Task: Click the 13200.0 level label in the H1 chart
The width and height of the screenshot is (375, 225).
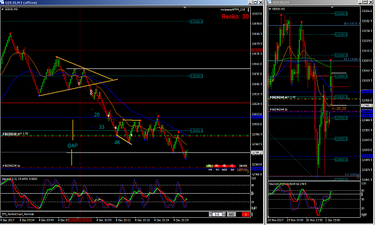Action: [x=341, y=14]
